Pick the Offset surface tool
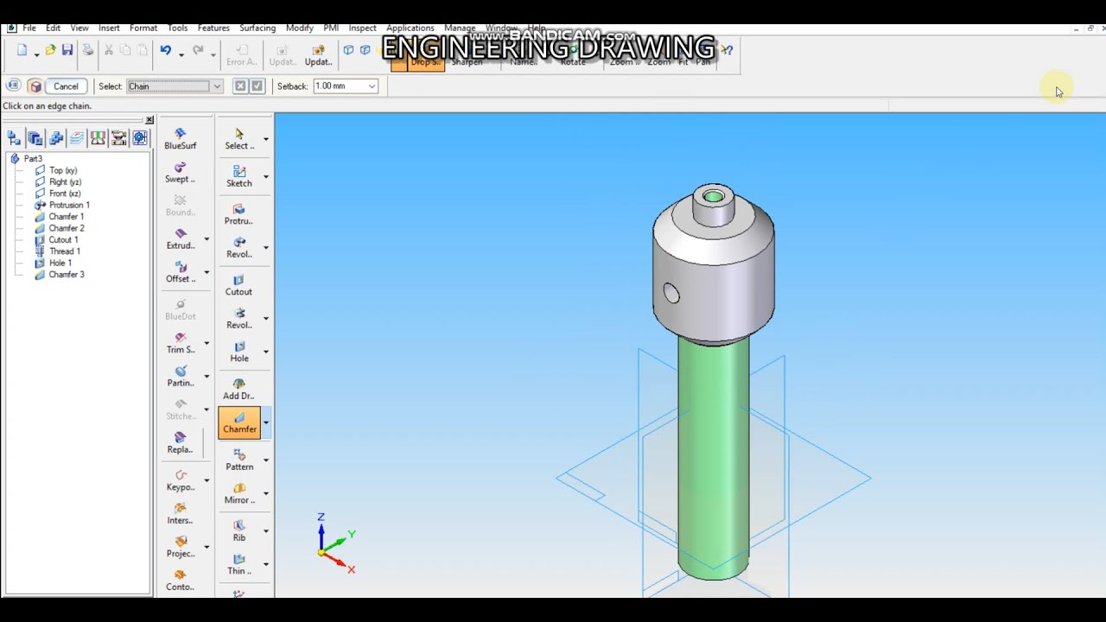This screenshot has height=622, width=1106. click(x=181, y=271)
